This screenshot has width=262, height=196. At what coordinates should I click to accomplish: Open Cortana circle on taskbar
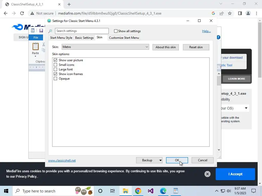[100, 191]
